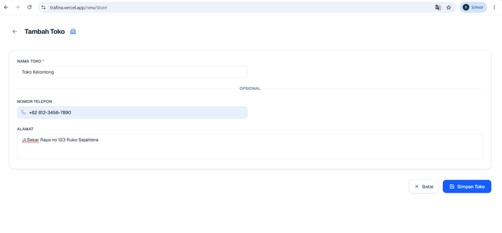Focus the Alamat text area
502x233 pixels.
[x=250, y=146]
